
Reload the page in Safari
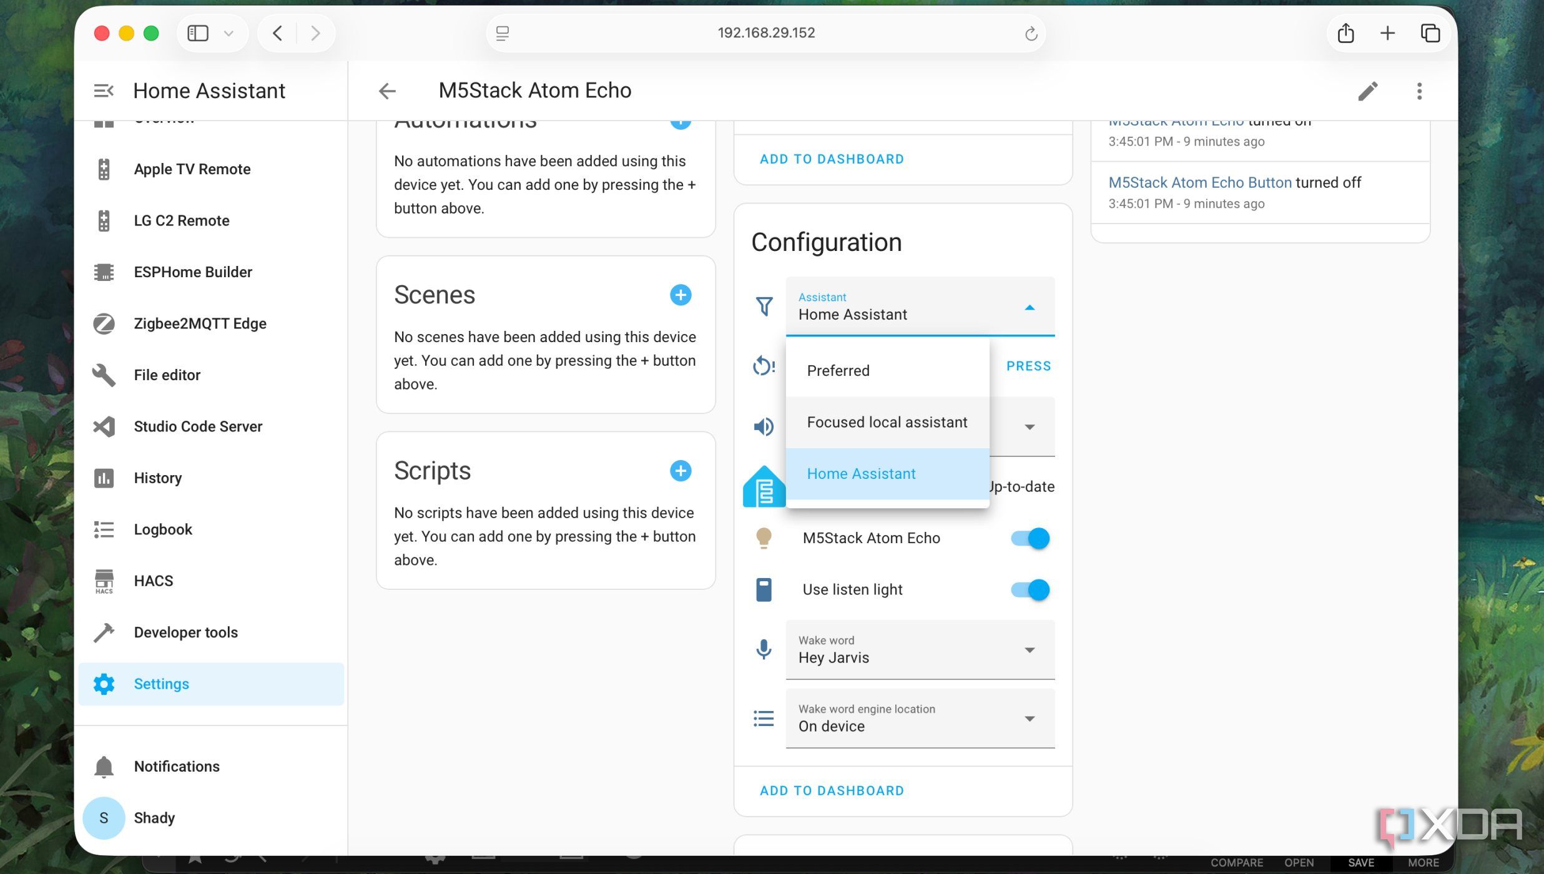[1031, 34]
